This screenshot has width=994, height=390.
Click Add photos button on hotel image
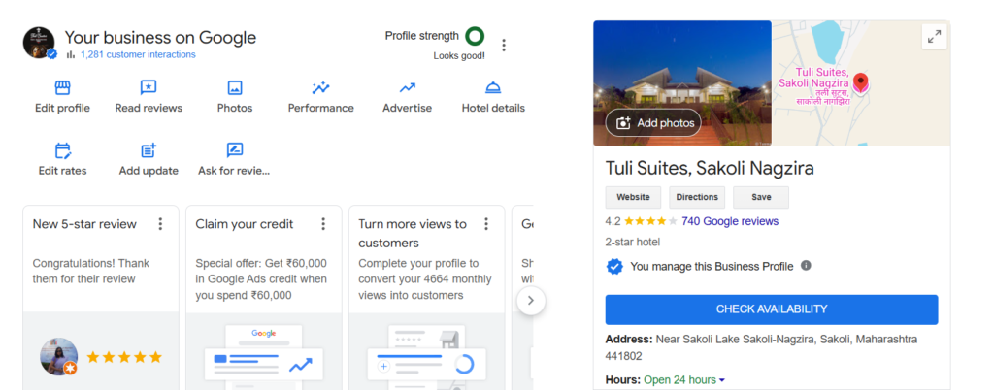tap(653, 123)
